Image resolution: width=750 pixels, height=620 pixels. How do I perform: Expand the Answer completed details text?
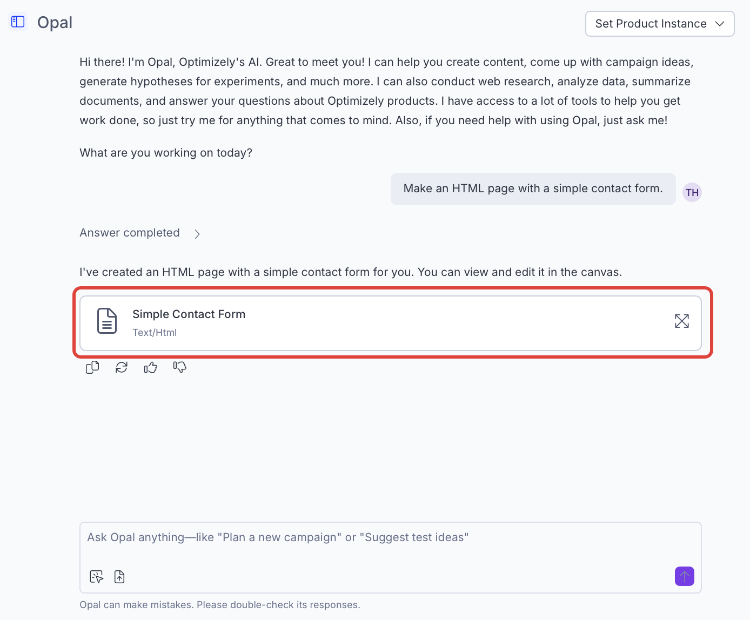130,233
